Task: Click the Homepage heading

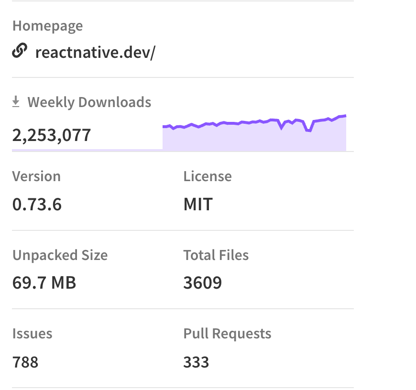Action: [x=47, y=26]
